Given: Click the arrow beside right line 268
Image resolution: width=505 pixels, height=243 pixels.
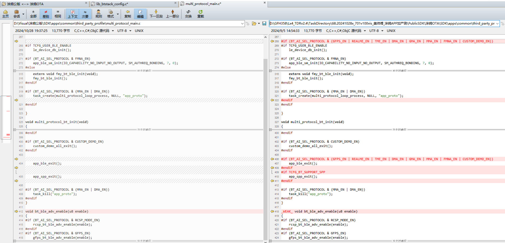Looking at the screenshot, I should [x=272, y=41].
